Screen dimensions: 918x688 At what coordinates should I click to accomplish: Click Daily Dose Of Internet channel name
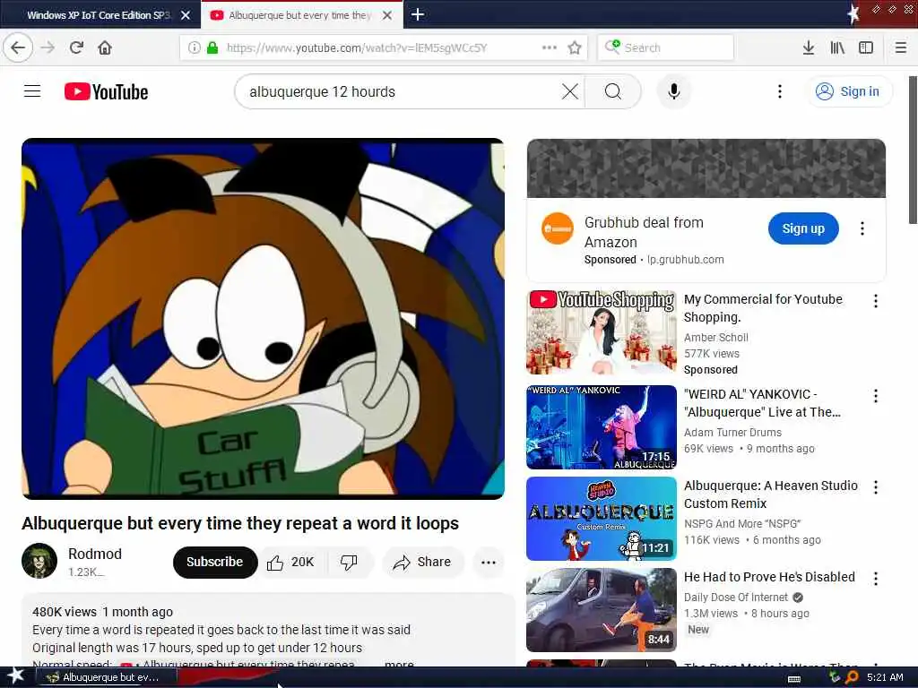(736, 598)
